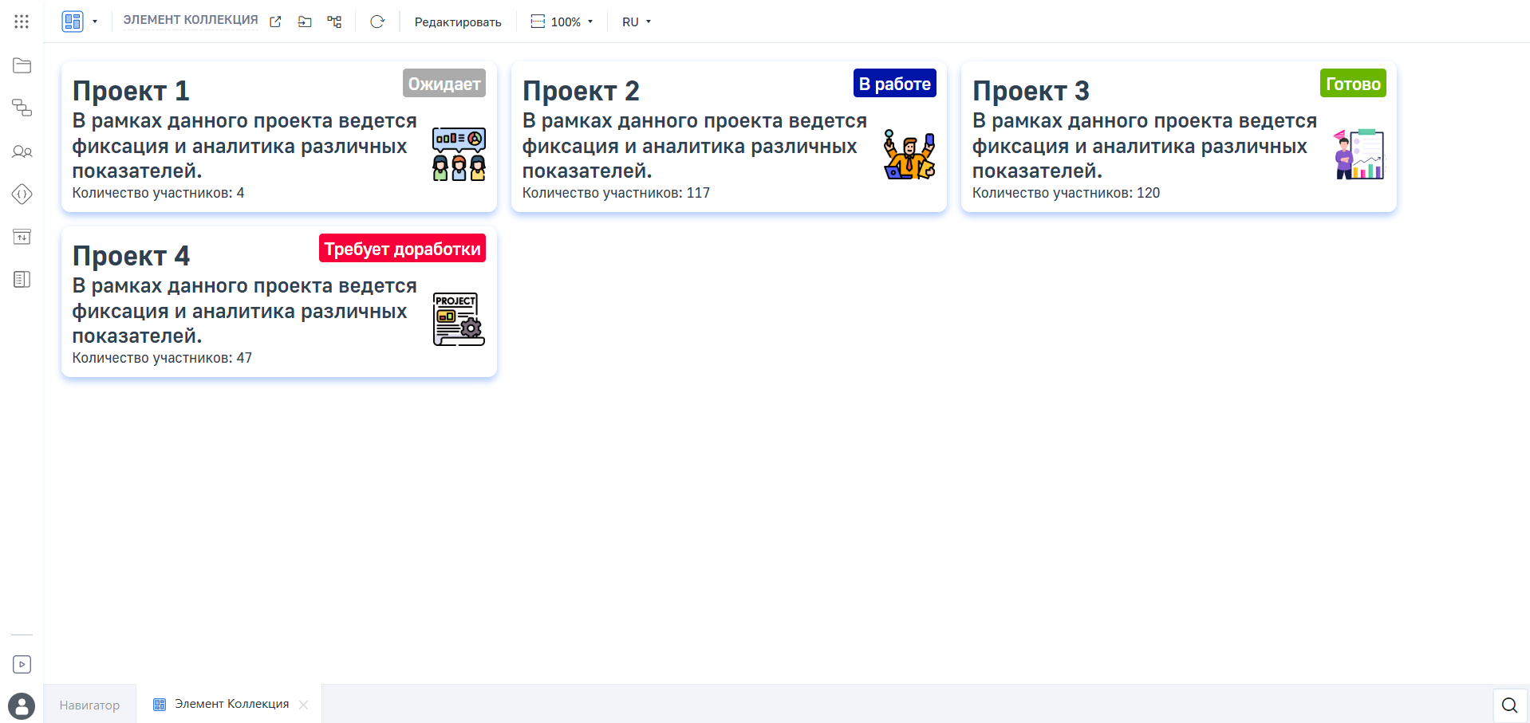Open the user profile avatar
This screenshot has width=1530, height=723.
(22, 706)
